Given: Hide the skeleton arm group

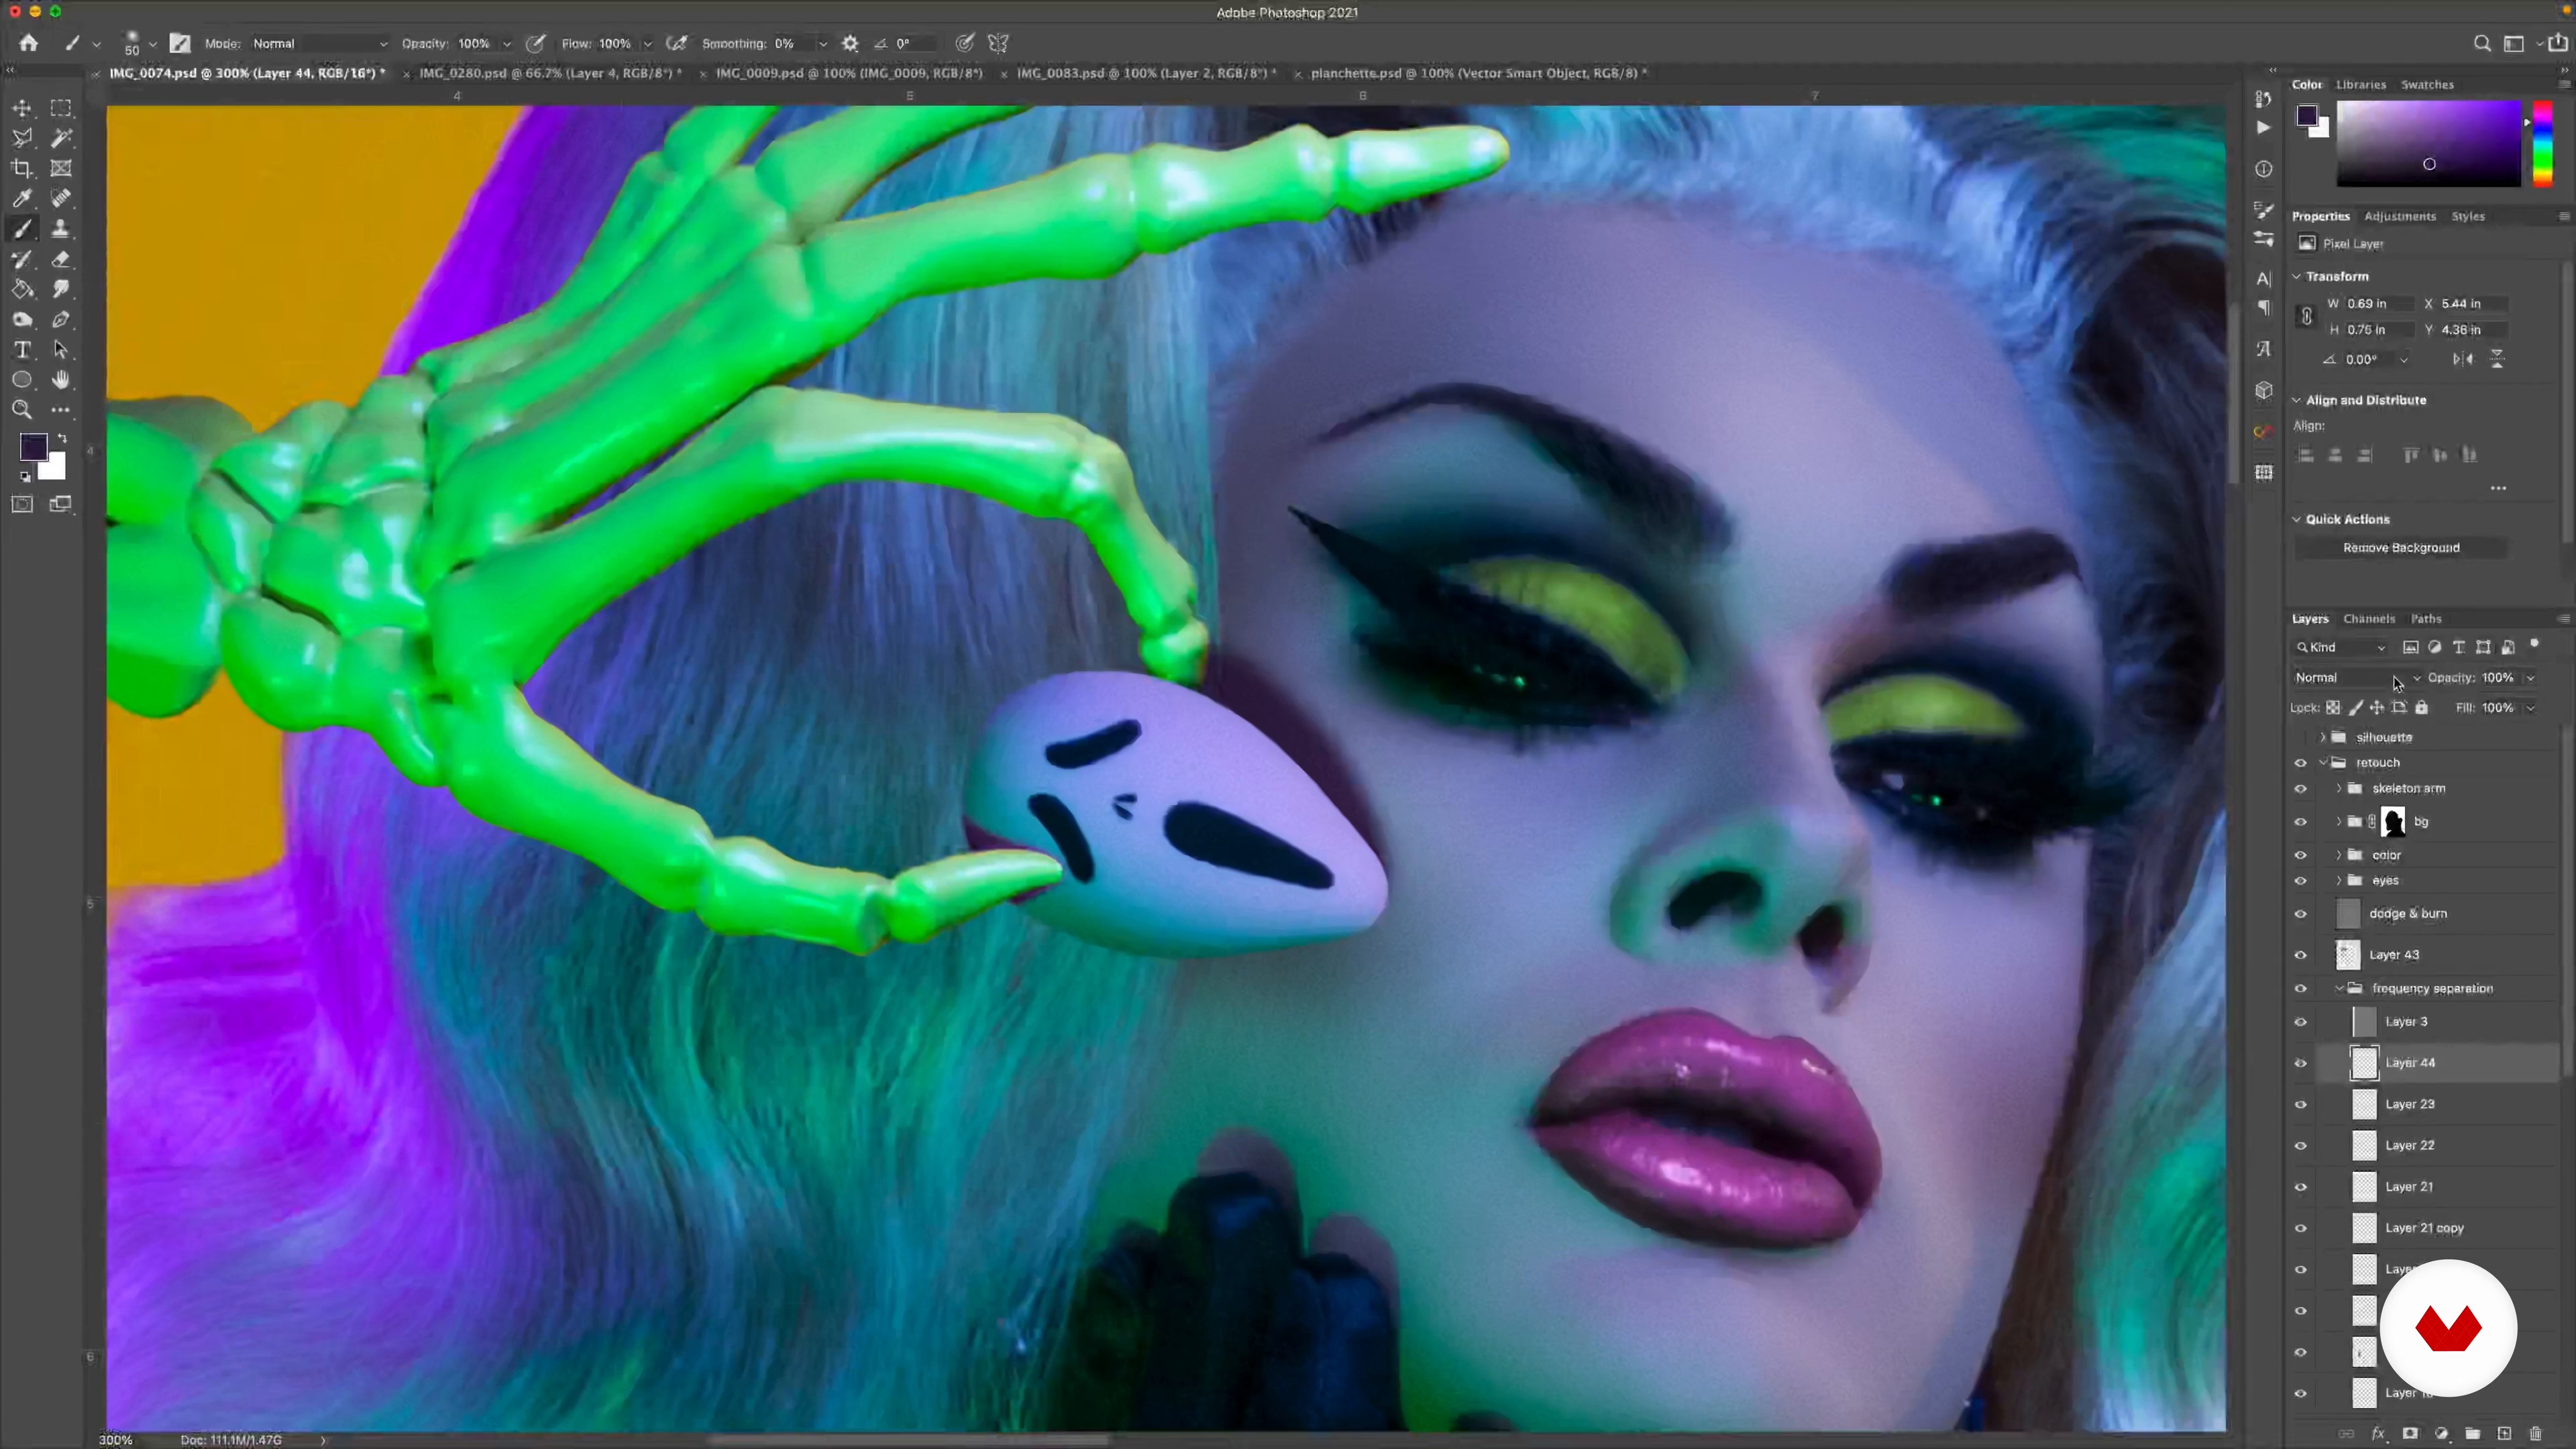Looking at the screenshot, I should [x=2300, y=789].
